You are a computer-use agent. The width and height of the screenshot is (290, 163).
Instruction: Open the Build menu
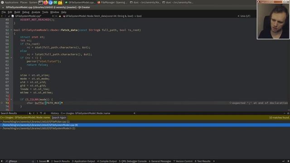(x=17, y=12)
